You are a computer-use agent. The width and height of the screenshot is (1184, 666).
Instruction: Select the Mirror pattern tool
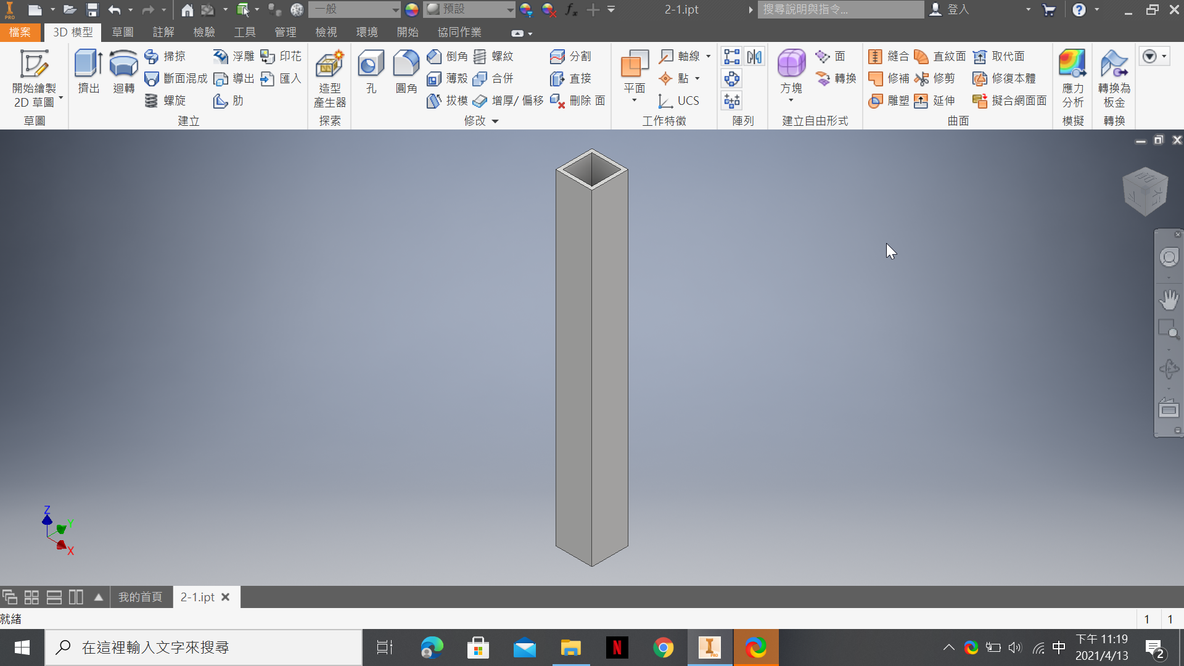click(x=754, y=57)
